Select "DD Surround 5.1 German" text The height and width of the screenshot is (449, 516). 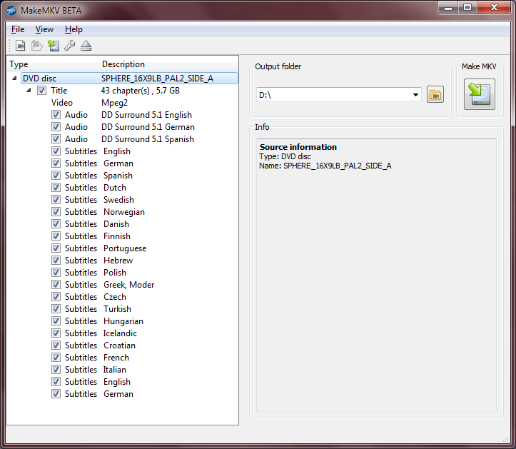[x=148, y=127]
